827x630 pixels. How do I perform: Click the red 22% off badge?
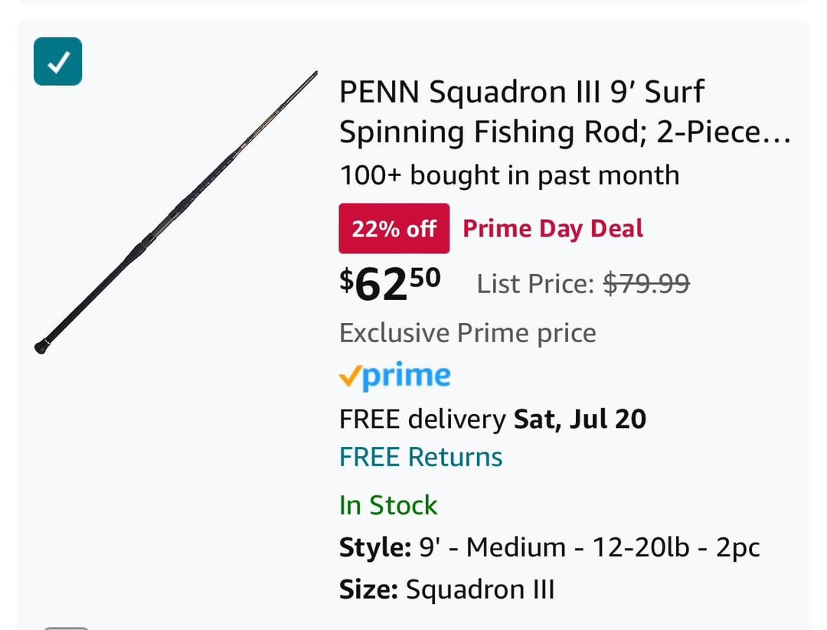tap(394, 228)
